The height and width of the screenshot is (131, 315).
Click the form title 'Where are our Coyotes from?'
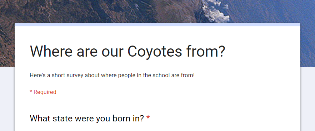pos(127,51)
